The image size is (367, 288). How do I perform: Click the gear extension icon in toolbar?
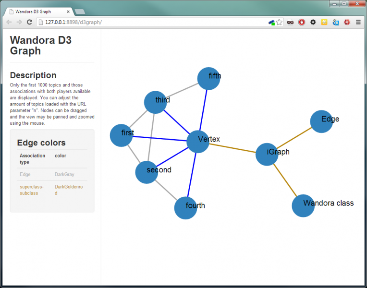(313, 22)
